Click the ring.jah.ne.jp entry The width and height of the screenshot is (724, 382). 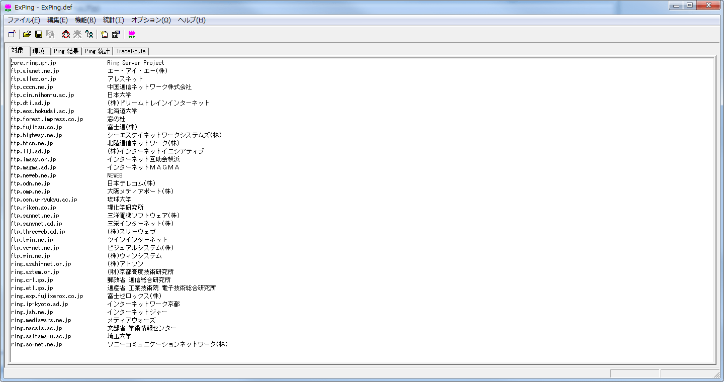tap(32, 312)
